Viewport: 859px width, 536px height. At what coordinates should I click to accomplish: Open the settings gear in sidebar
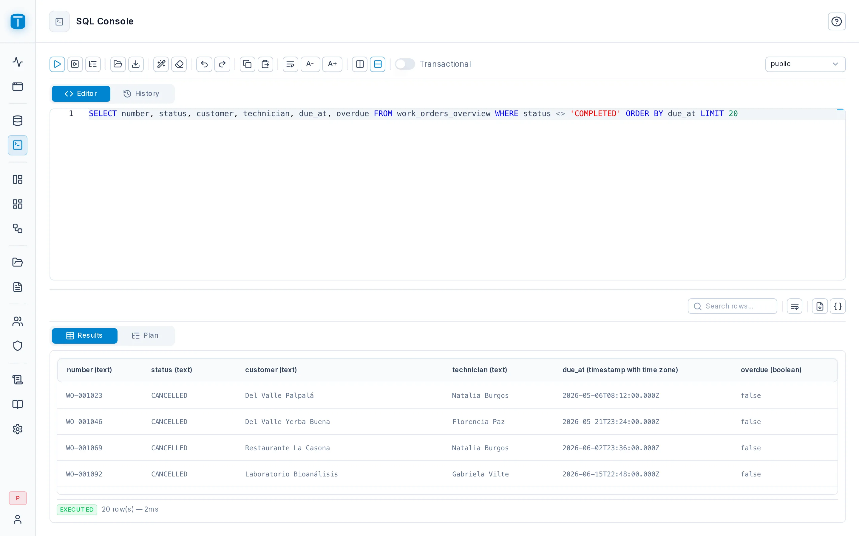(18, 429)
